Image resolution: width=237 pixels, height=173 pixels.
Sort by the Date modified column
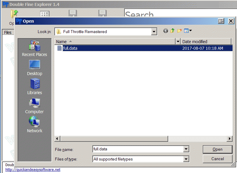(206, 41)
